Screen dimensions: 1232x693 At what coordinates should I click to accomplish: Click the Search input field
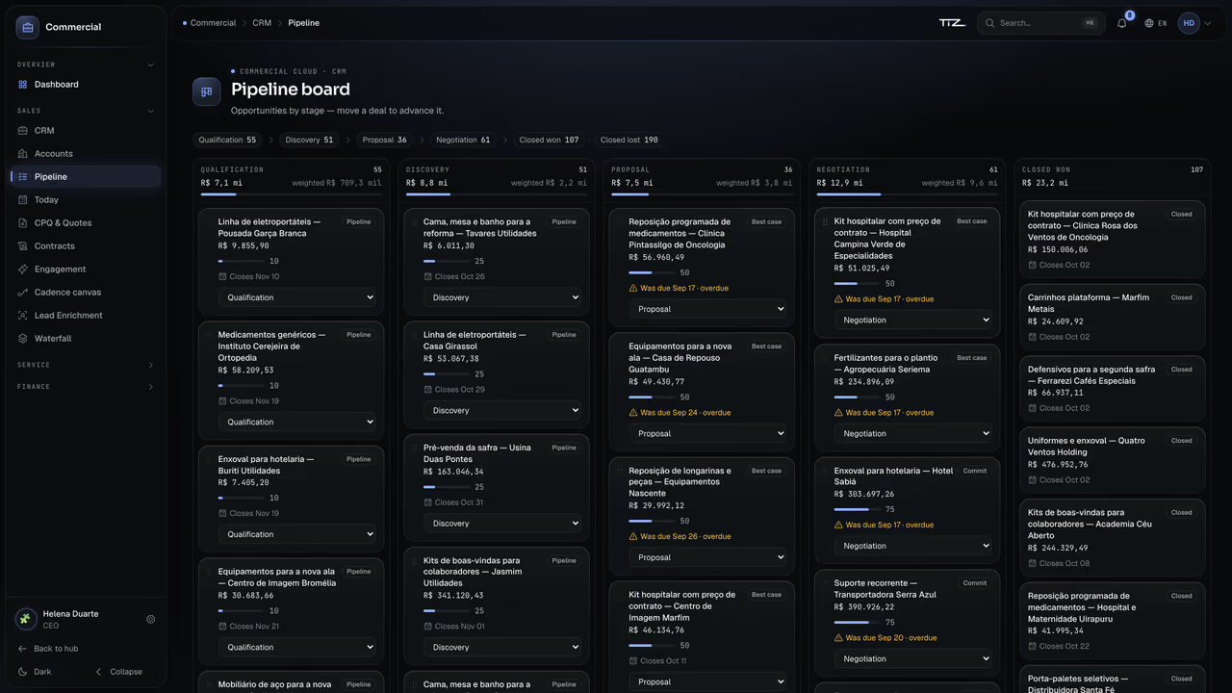(x=1041, y=23)
